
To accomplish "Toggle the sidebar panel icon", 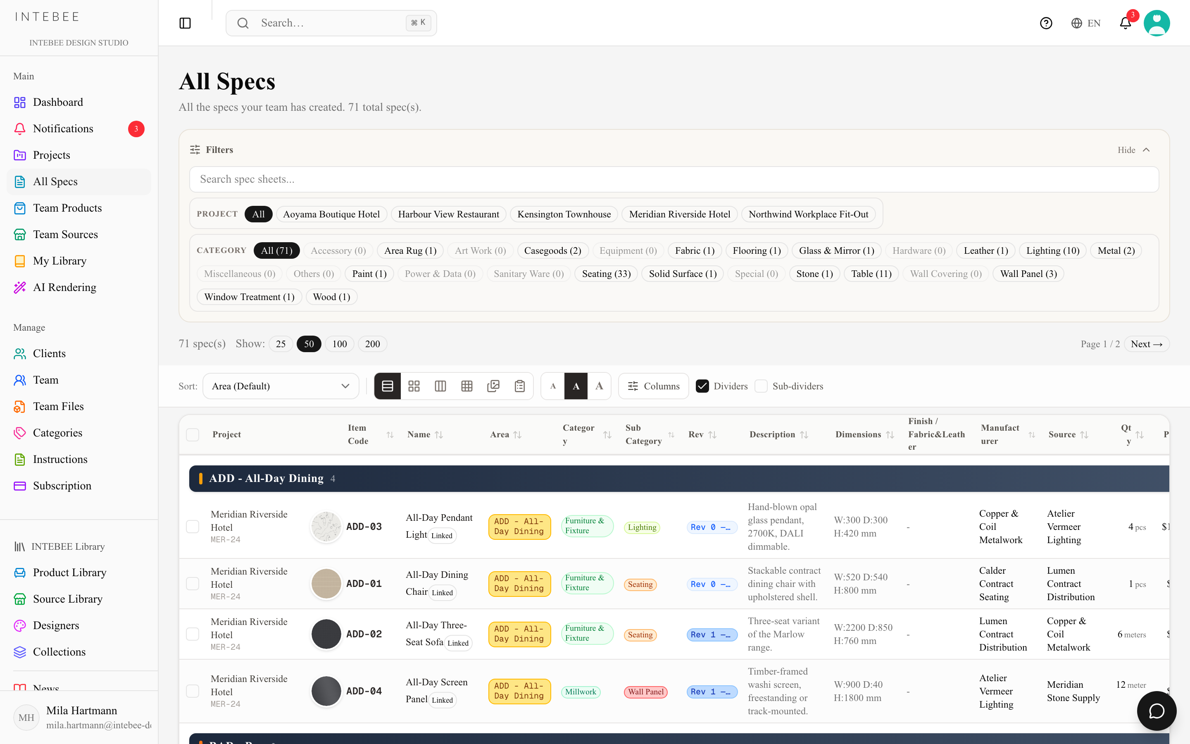I will click(185, 23).
